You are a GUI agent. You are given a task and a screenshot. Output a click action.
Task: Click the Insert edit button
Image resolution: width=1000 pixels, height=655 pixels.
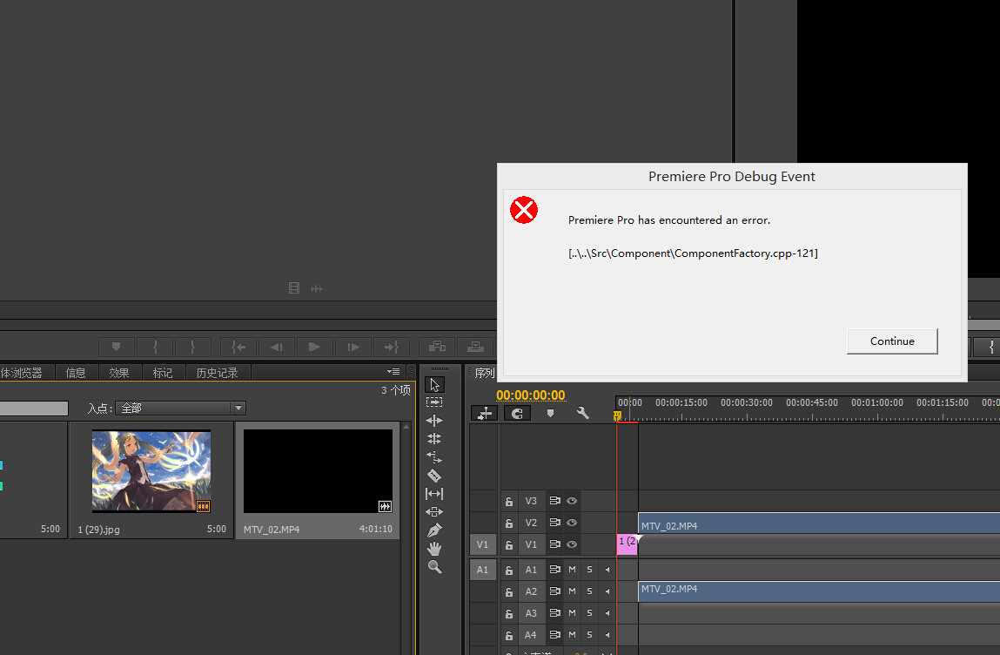pos(437,347)
